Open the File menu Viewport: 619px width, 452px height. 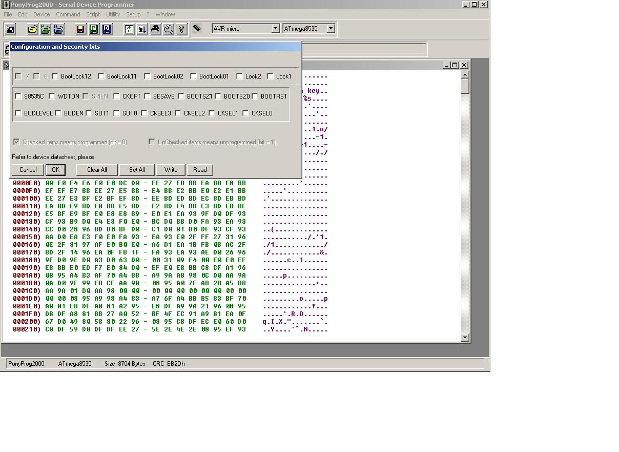(x=8, y=14)
